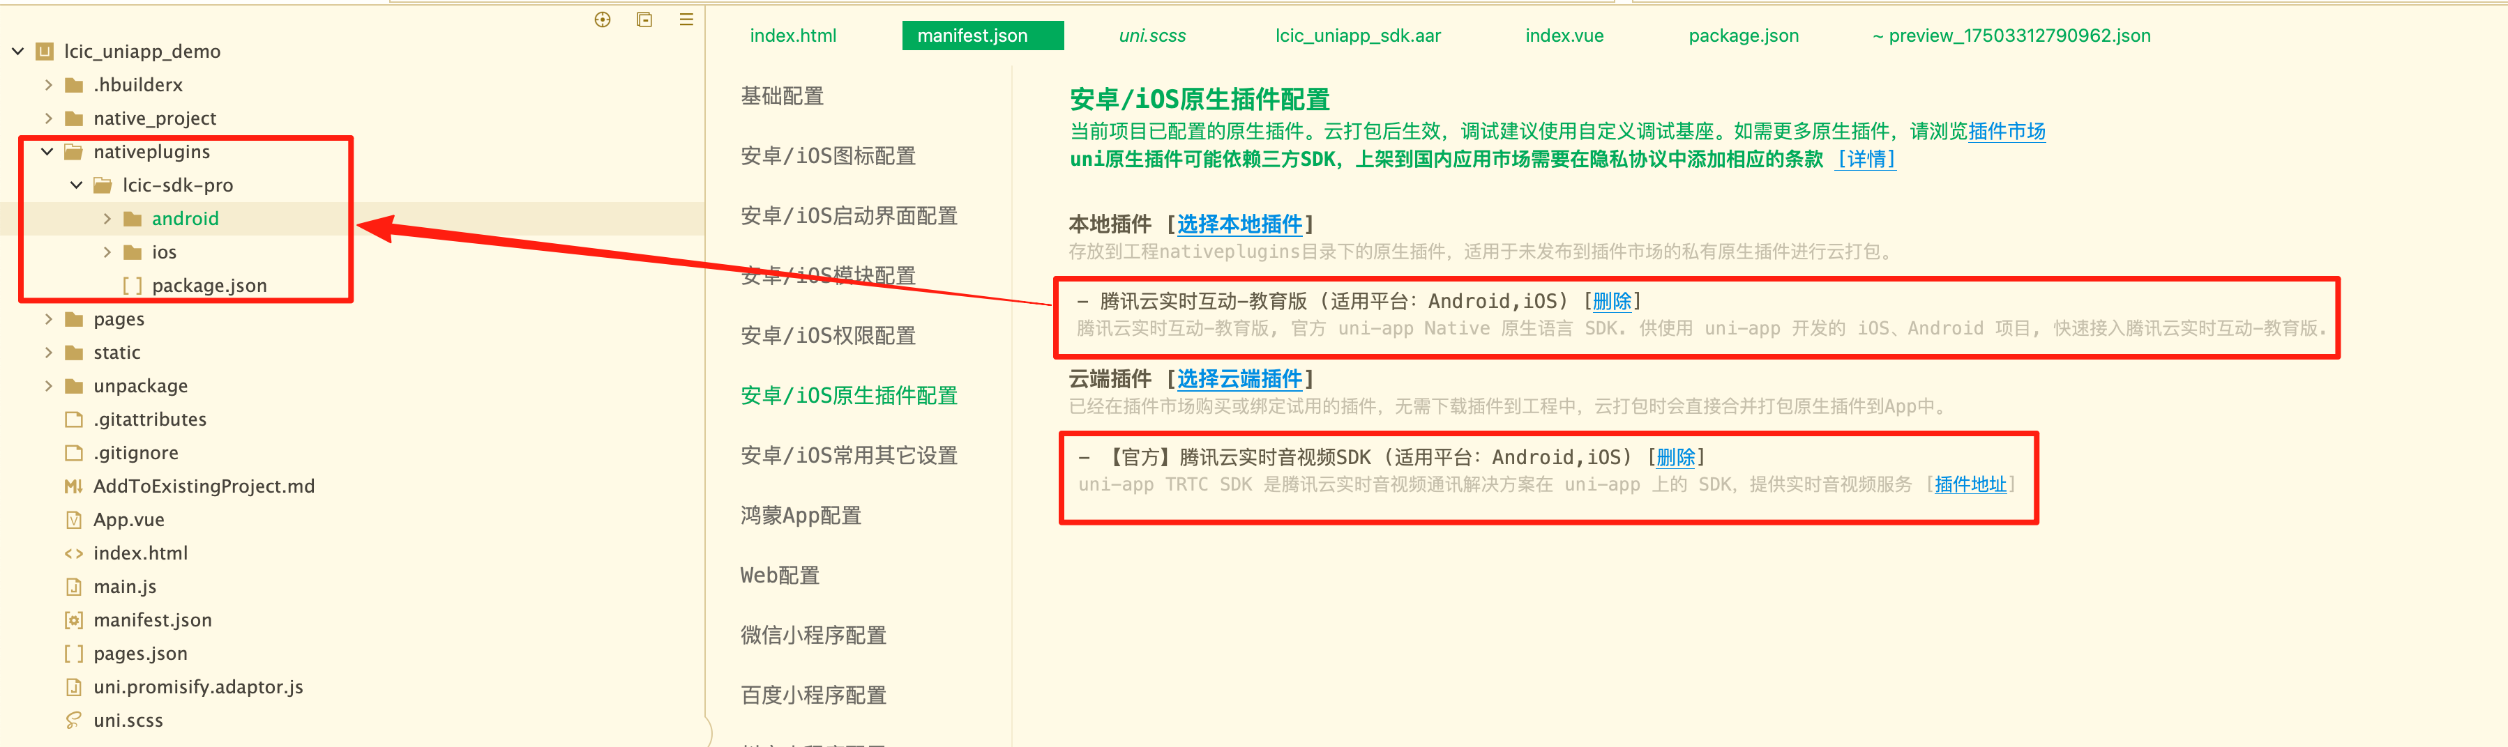Viewport: 2508px width, 747px height.
Task: Expand the unpackage folder chevron
Action: coord(49,386)
